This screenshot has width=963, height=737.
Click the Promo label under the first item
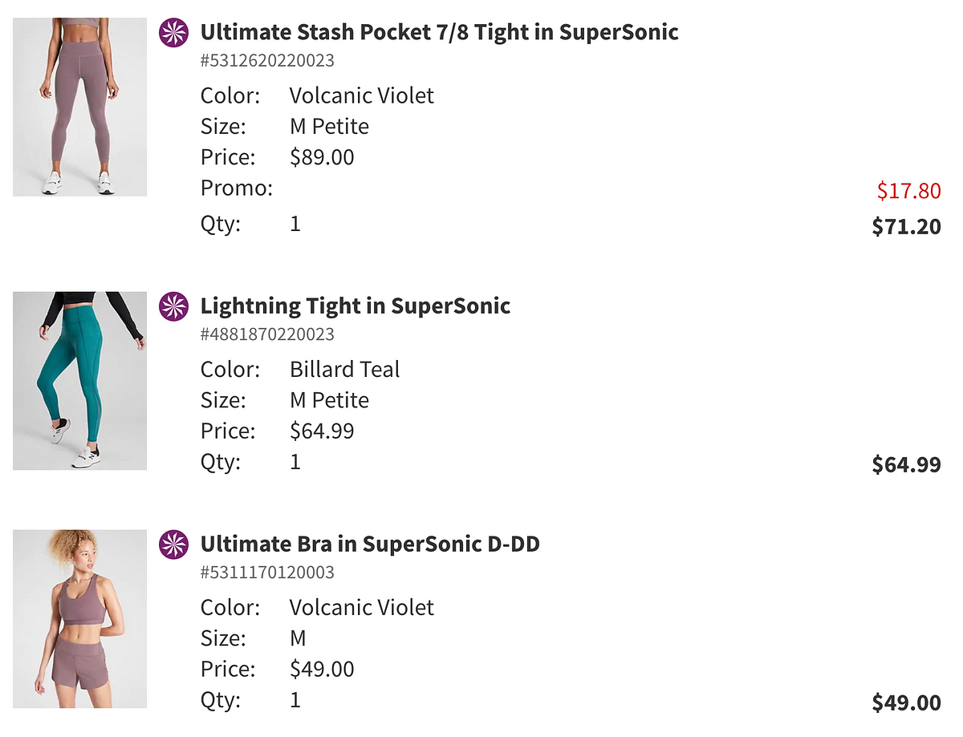[x=237, y=188]
